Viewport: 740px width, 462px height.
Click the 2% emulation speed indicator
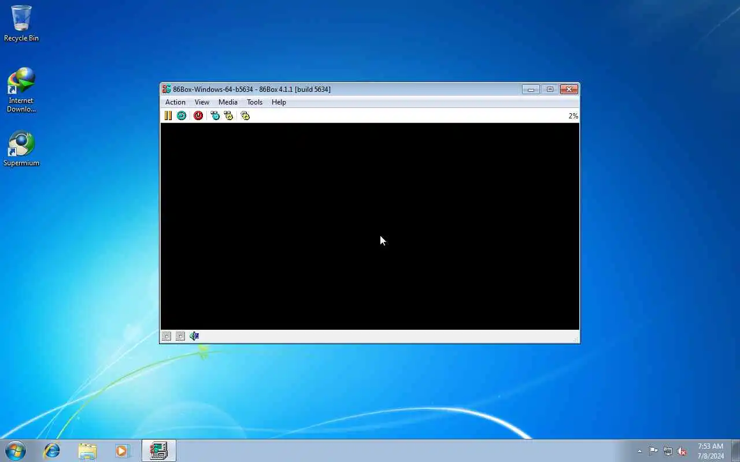click(573, 116)
